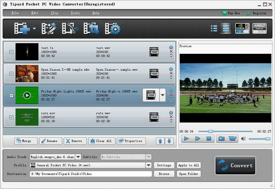Remove Friday Night Lights with red X
This screenshot has height=189, width=275.
[x=171, y=95]
